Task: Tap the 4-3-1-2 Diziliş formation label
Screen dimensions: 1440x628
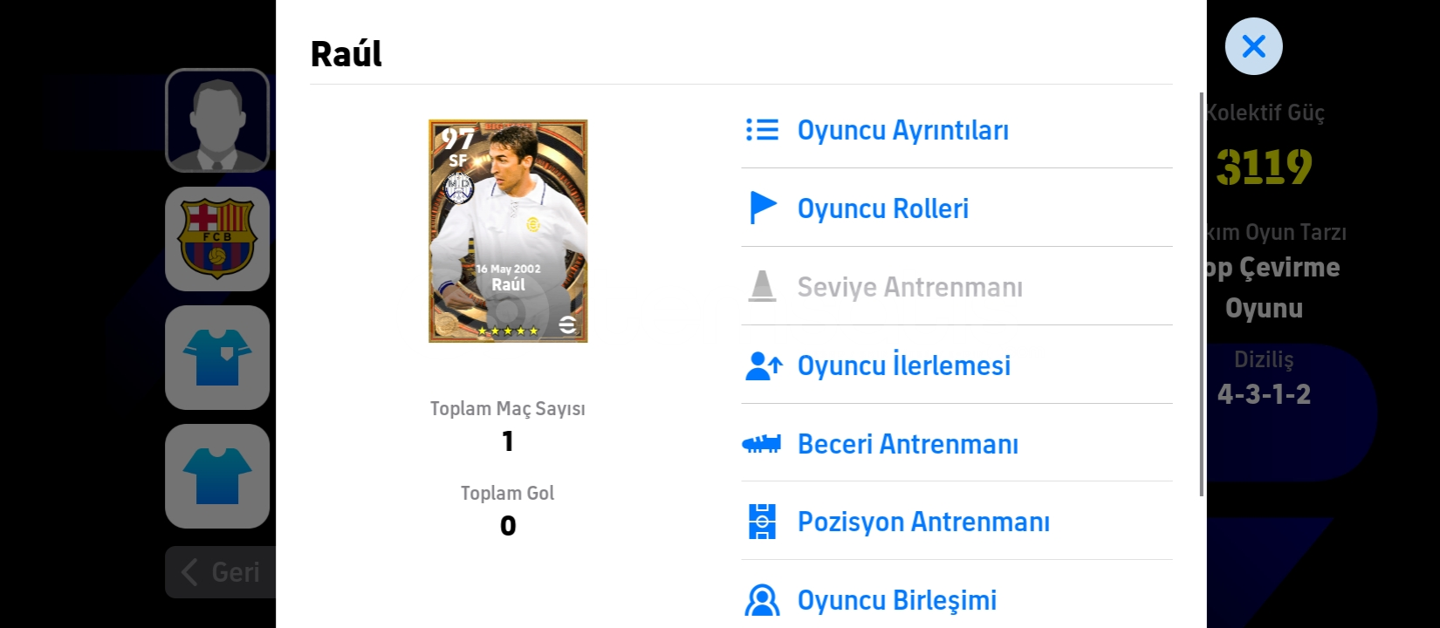Action: coord(1264,394)
